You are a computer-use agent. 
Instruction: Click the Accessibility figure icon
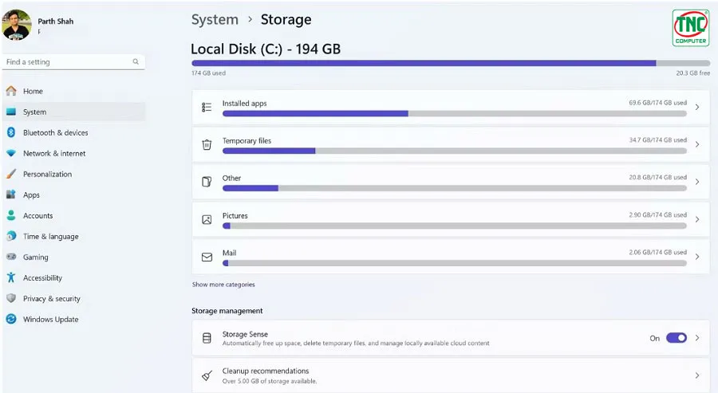[11, 277]
